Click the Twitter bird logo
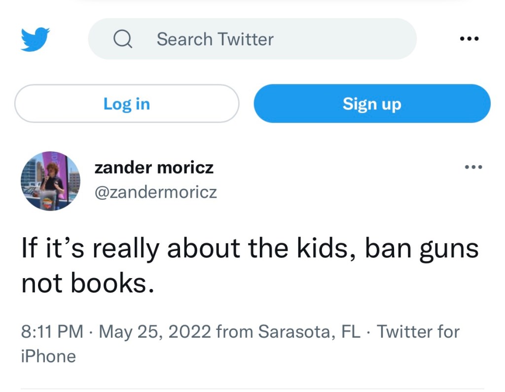505x392 pixels. click(x=36, y=39)
